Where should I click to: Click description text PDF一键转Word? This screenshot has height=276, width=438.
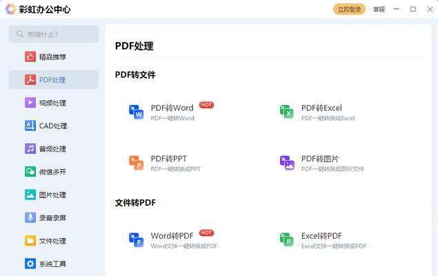point(172,118)
